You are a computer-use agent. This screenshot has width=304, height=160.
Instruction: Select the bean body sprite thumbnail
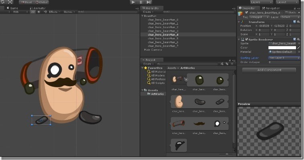pyautogui.click(x=179, y=102)
